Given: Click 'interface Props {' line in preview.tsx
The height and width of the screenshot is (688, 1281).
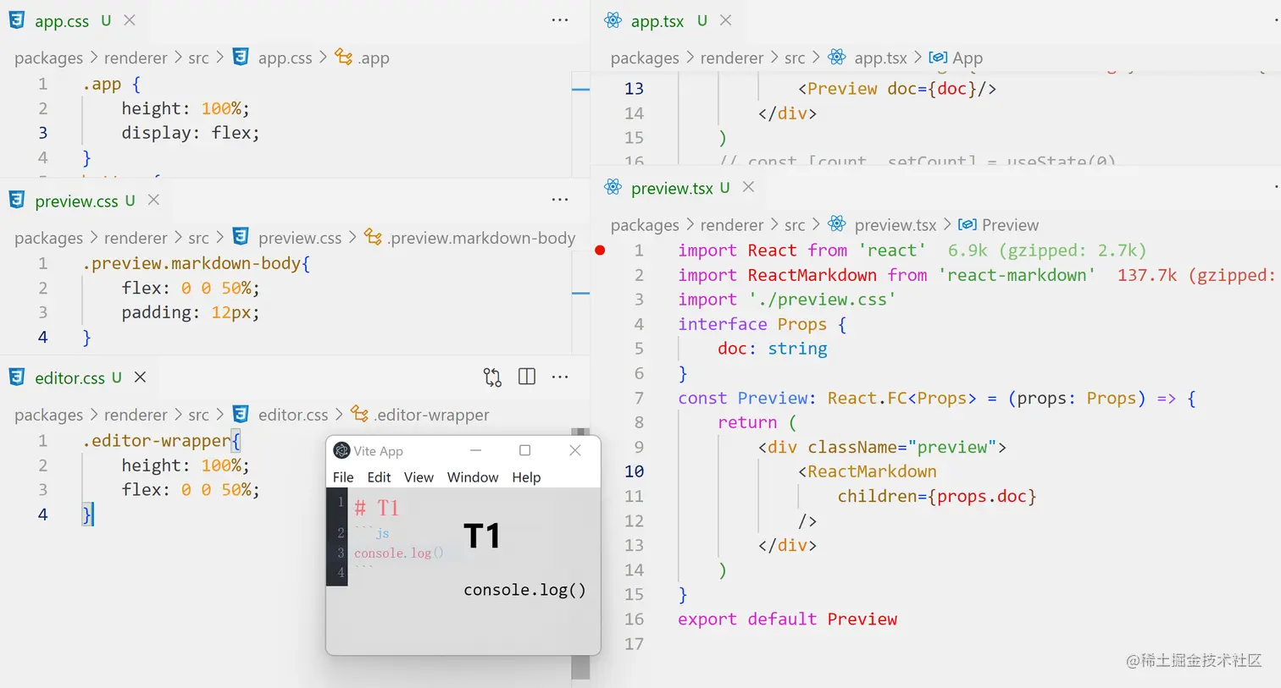Looking at the screenshot, I should (x=762, y=324).
